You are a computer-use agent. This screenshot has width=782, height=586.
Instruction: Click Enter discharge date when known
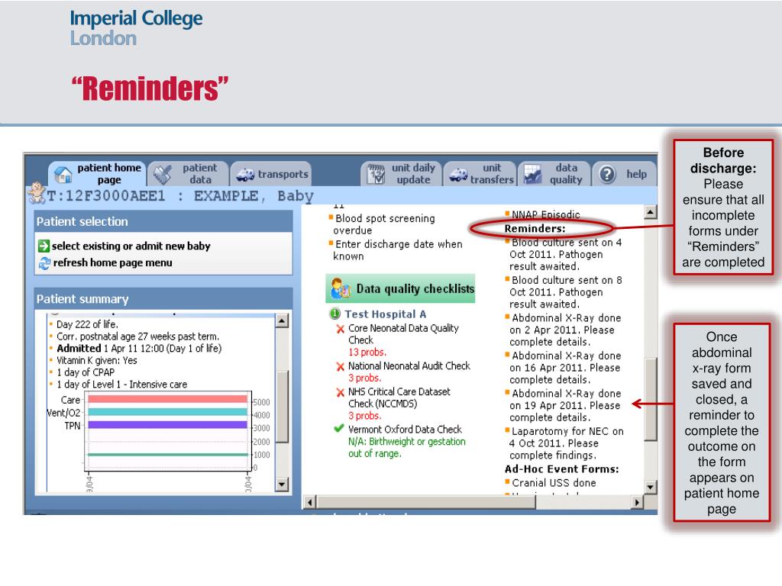(x=397, y=250)
